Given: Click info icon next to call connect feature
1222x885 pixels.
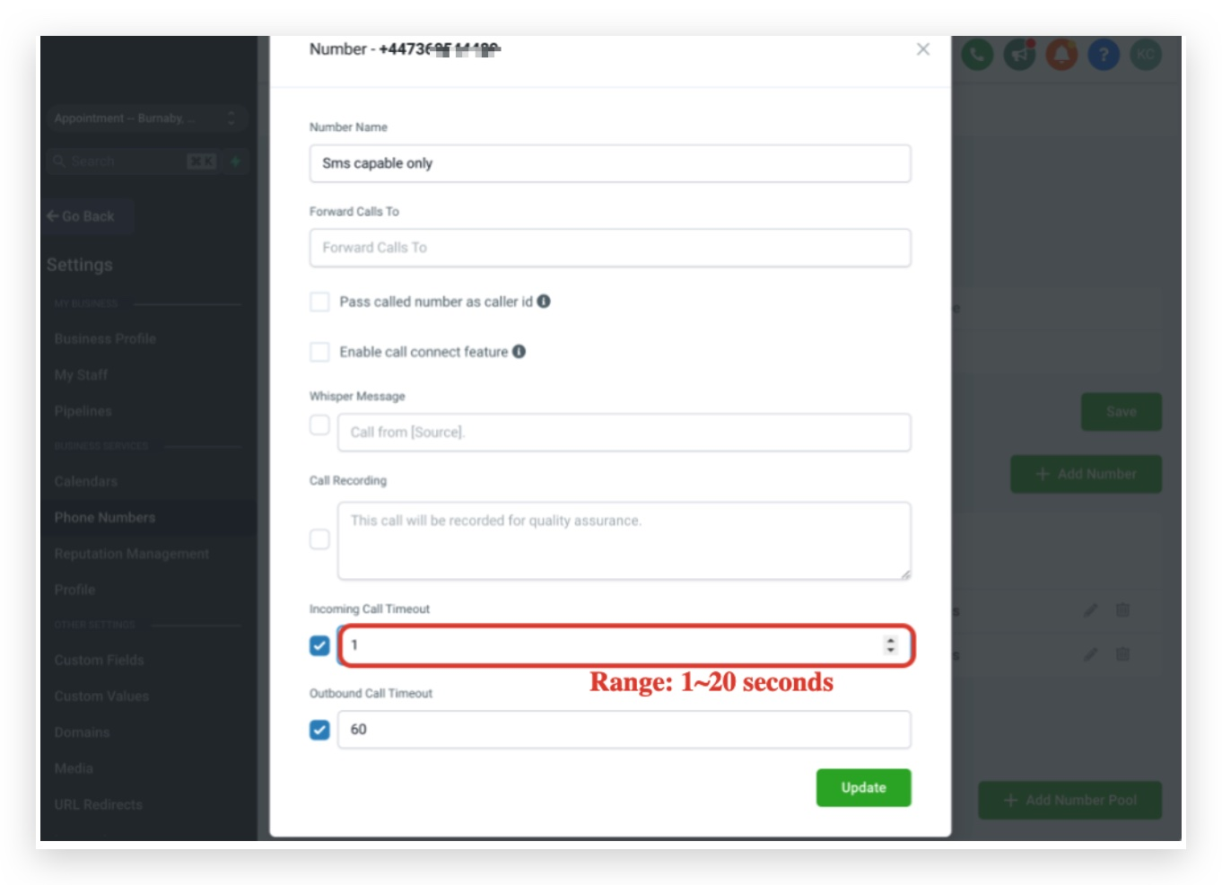Looking at the screenshot, I should click(519, 352).
